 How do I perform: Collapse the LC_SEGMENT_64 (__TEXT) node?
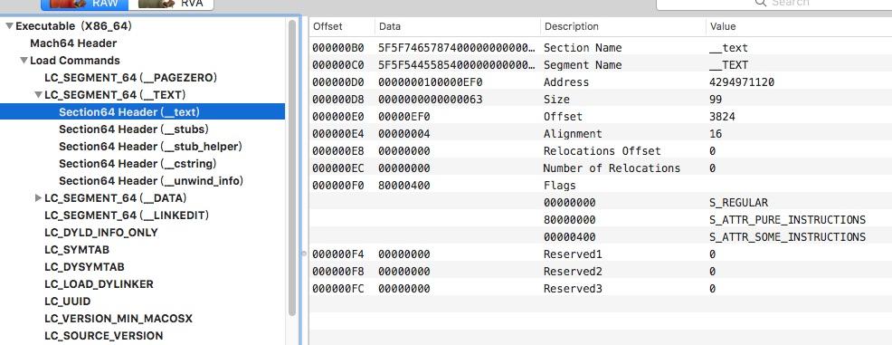click(38, 95)
